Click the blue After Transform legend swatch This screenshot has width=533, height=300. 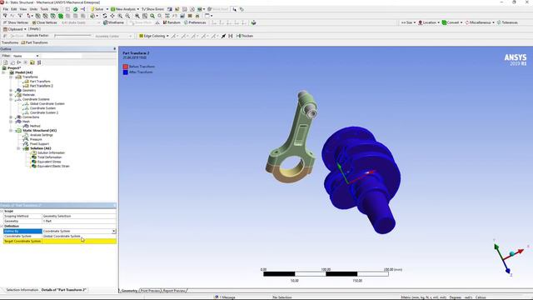[x=126, y=72]
